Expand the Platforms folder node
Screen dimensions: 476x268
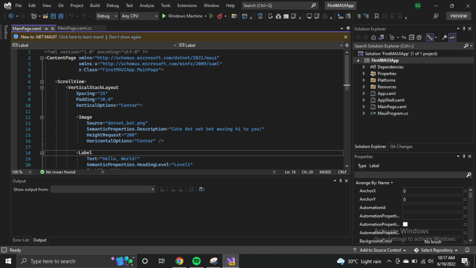click(x=364, y=80)
